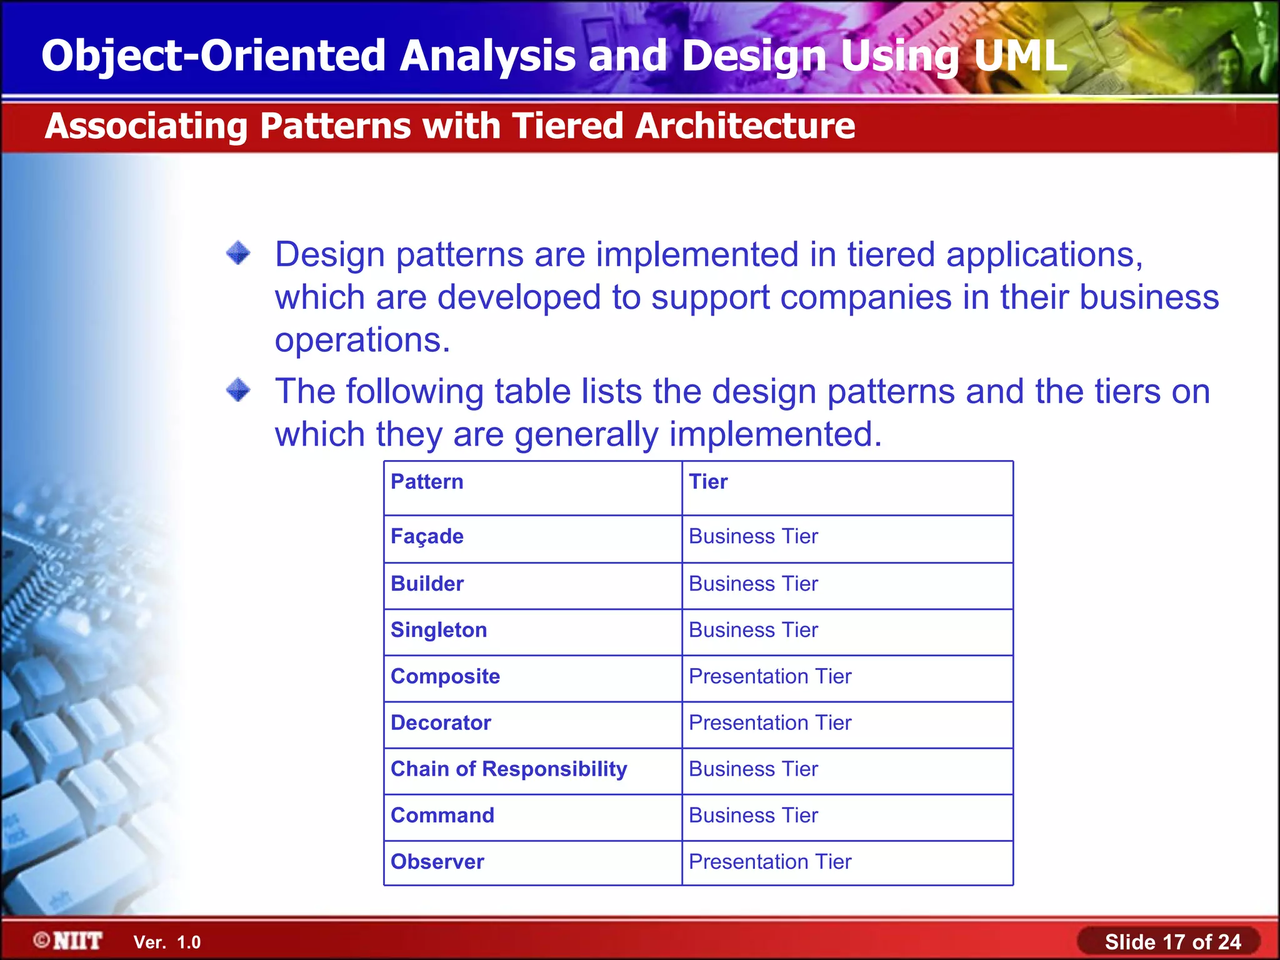Click the first diamond bullet icon
Viewport: 1280px width, 960px height.
(x=238, y=253)
